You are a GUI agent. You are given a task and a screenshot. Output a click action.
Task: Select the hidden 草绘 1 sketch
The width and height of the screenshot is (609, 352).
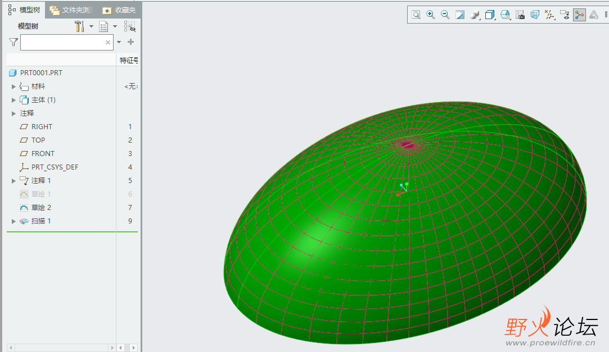tap(41, 194)
